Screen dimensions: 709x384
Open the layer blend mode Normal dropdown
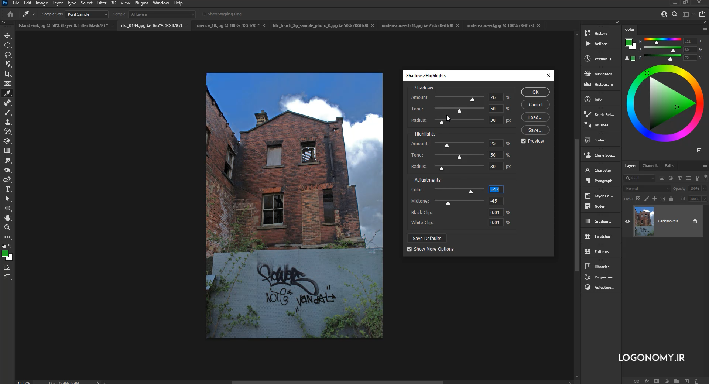pyautogui.click(x=647, y=188)
